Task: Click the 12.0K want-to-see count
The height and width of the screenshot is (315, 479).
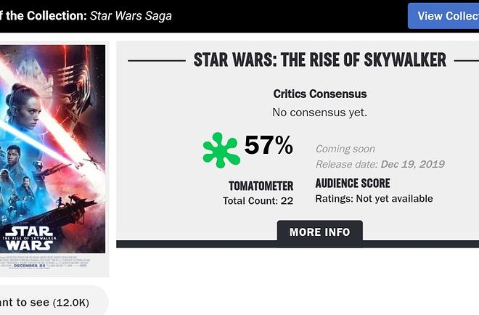Action: coord(71,303)
